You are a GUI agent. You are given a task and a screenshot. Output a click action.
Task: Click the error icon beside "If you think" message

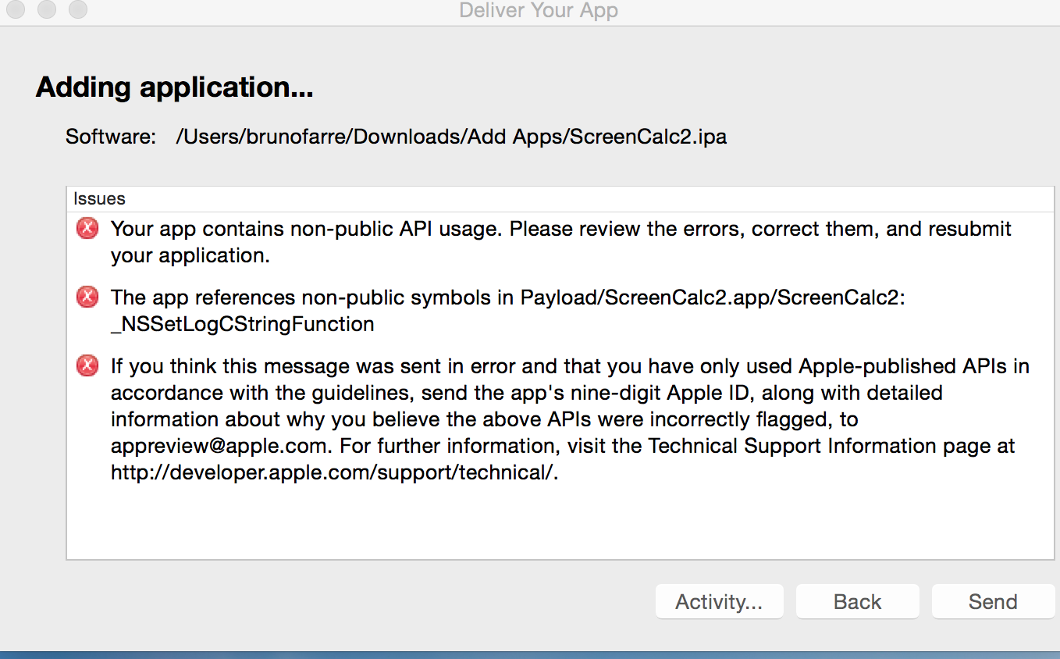pyautogui.click(x=87, y=365)
